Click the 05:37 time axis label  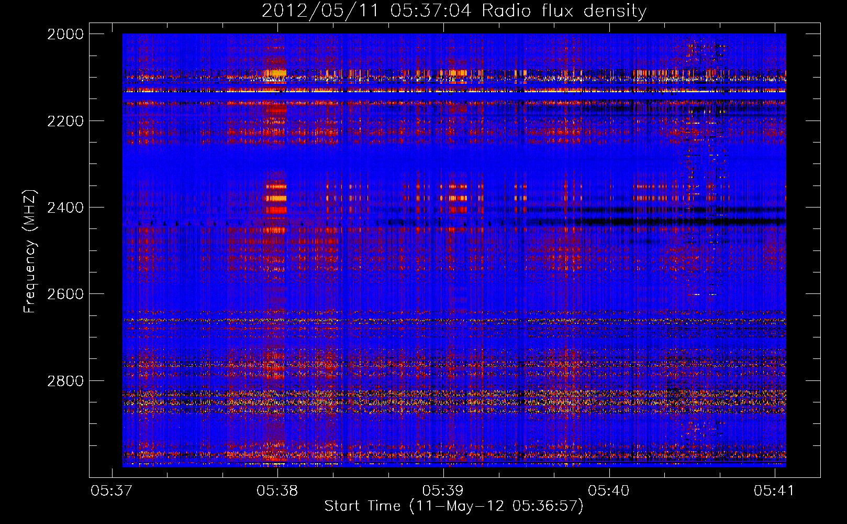112,490
